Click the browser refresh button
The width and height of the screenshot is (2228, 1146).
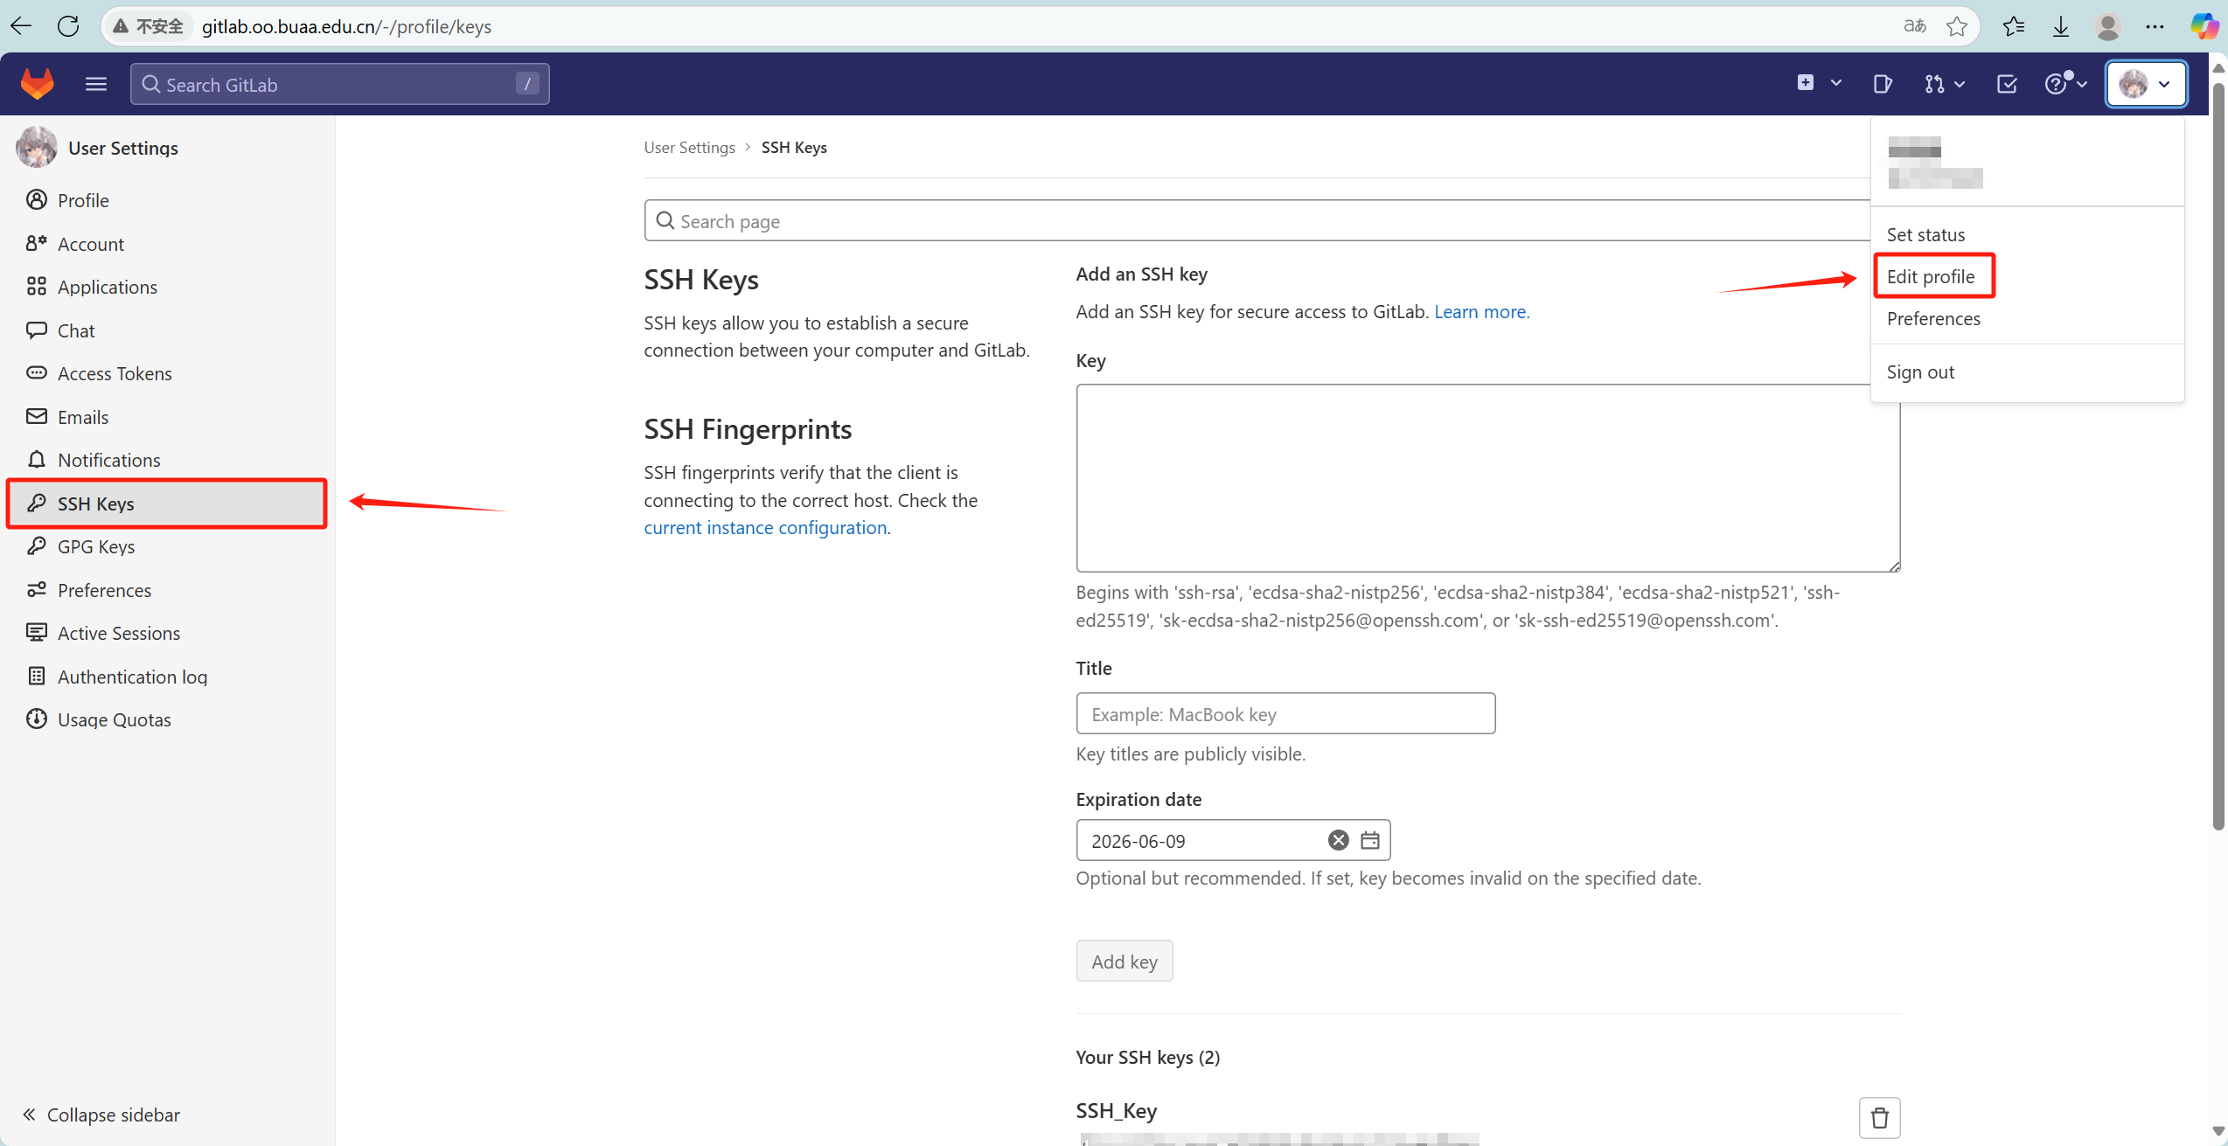[68, 26]
